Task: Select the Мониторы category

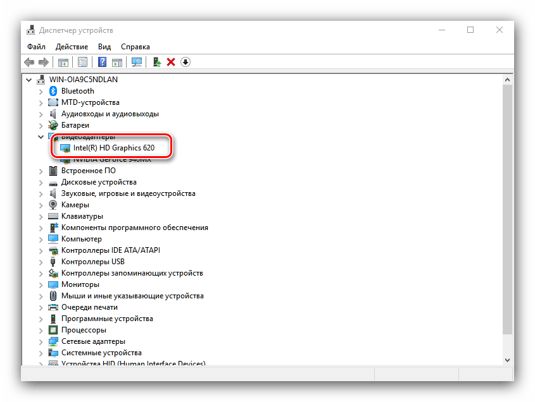Action: click(x=80, y=284)
